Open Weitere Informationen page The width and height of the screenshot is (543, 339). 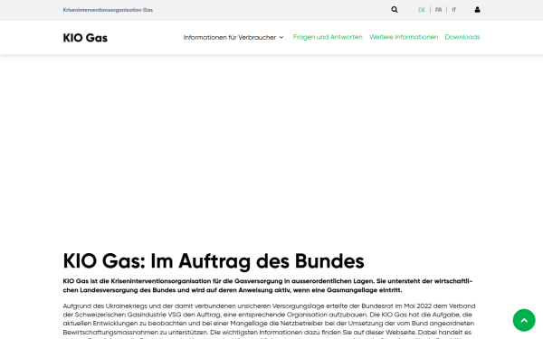point(404,37)
